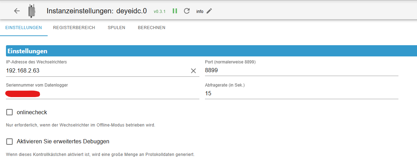
Task: Click the info label in the header
Action: [x=200, y=11]
